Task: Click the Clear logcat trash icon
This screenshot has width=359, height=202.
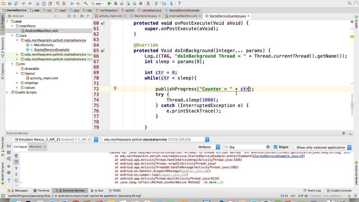Action: tap(16, 156)
